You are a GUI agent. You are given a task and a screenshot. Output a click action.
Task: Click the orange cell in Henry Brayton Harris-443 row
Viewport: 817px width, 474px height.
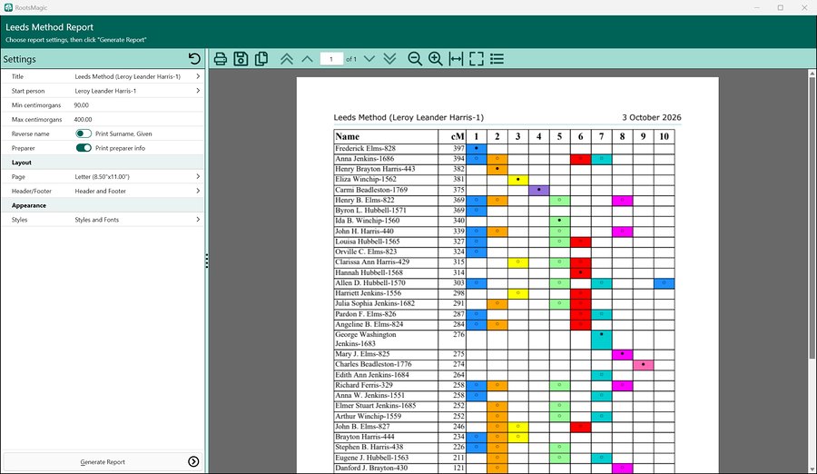click(497, 169)
